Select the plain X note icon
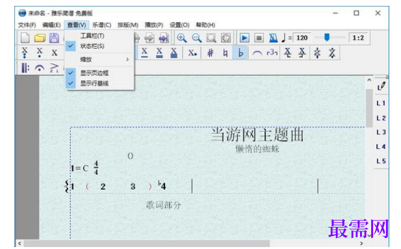 click(x=54, y=53)
